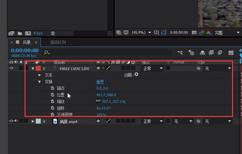Toggle the 不透明度 stopwatch
Image resolution: width=242 pixels, height=154 pixels.
point(52,114)
